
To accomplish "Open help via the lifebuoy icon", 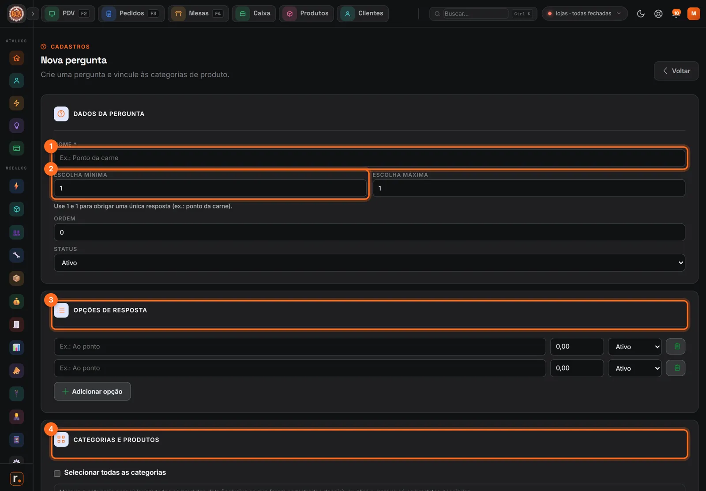I will point(658,14).
